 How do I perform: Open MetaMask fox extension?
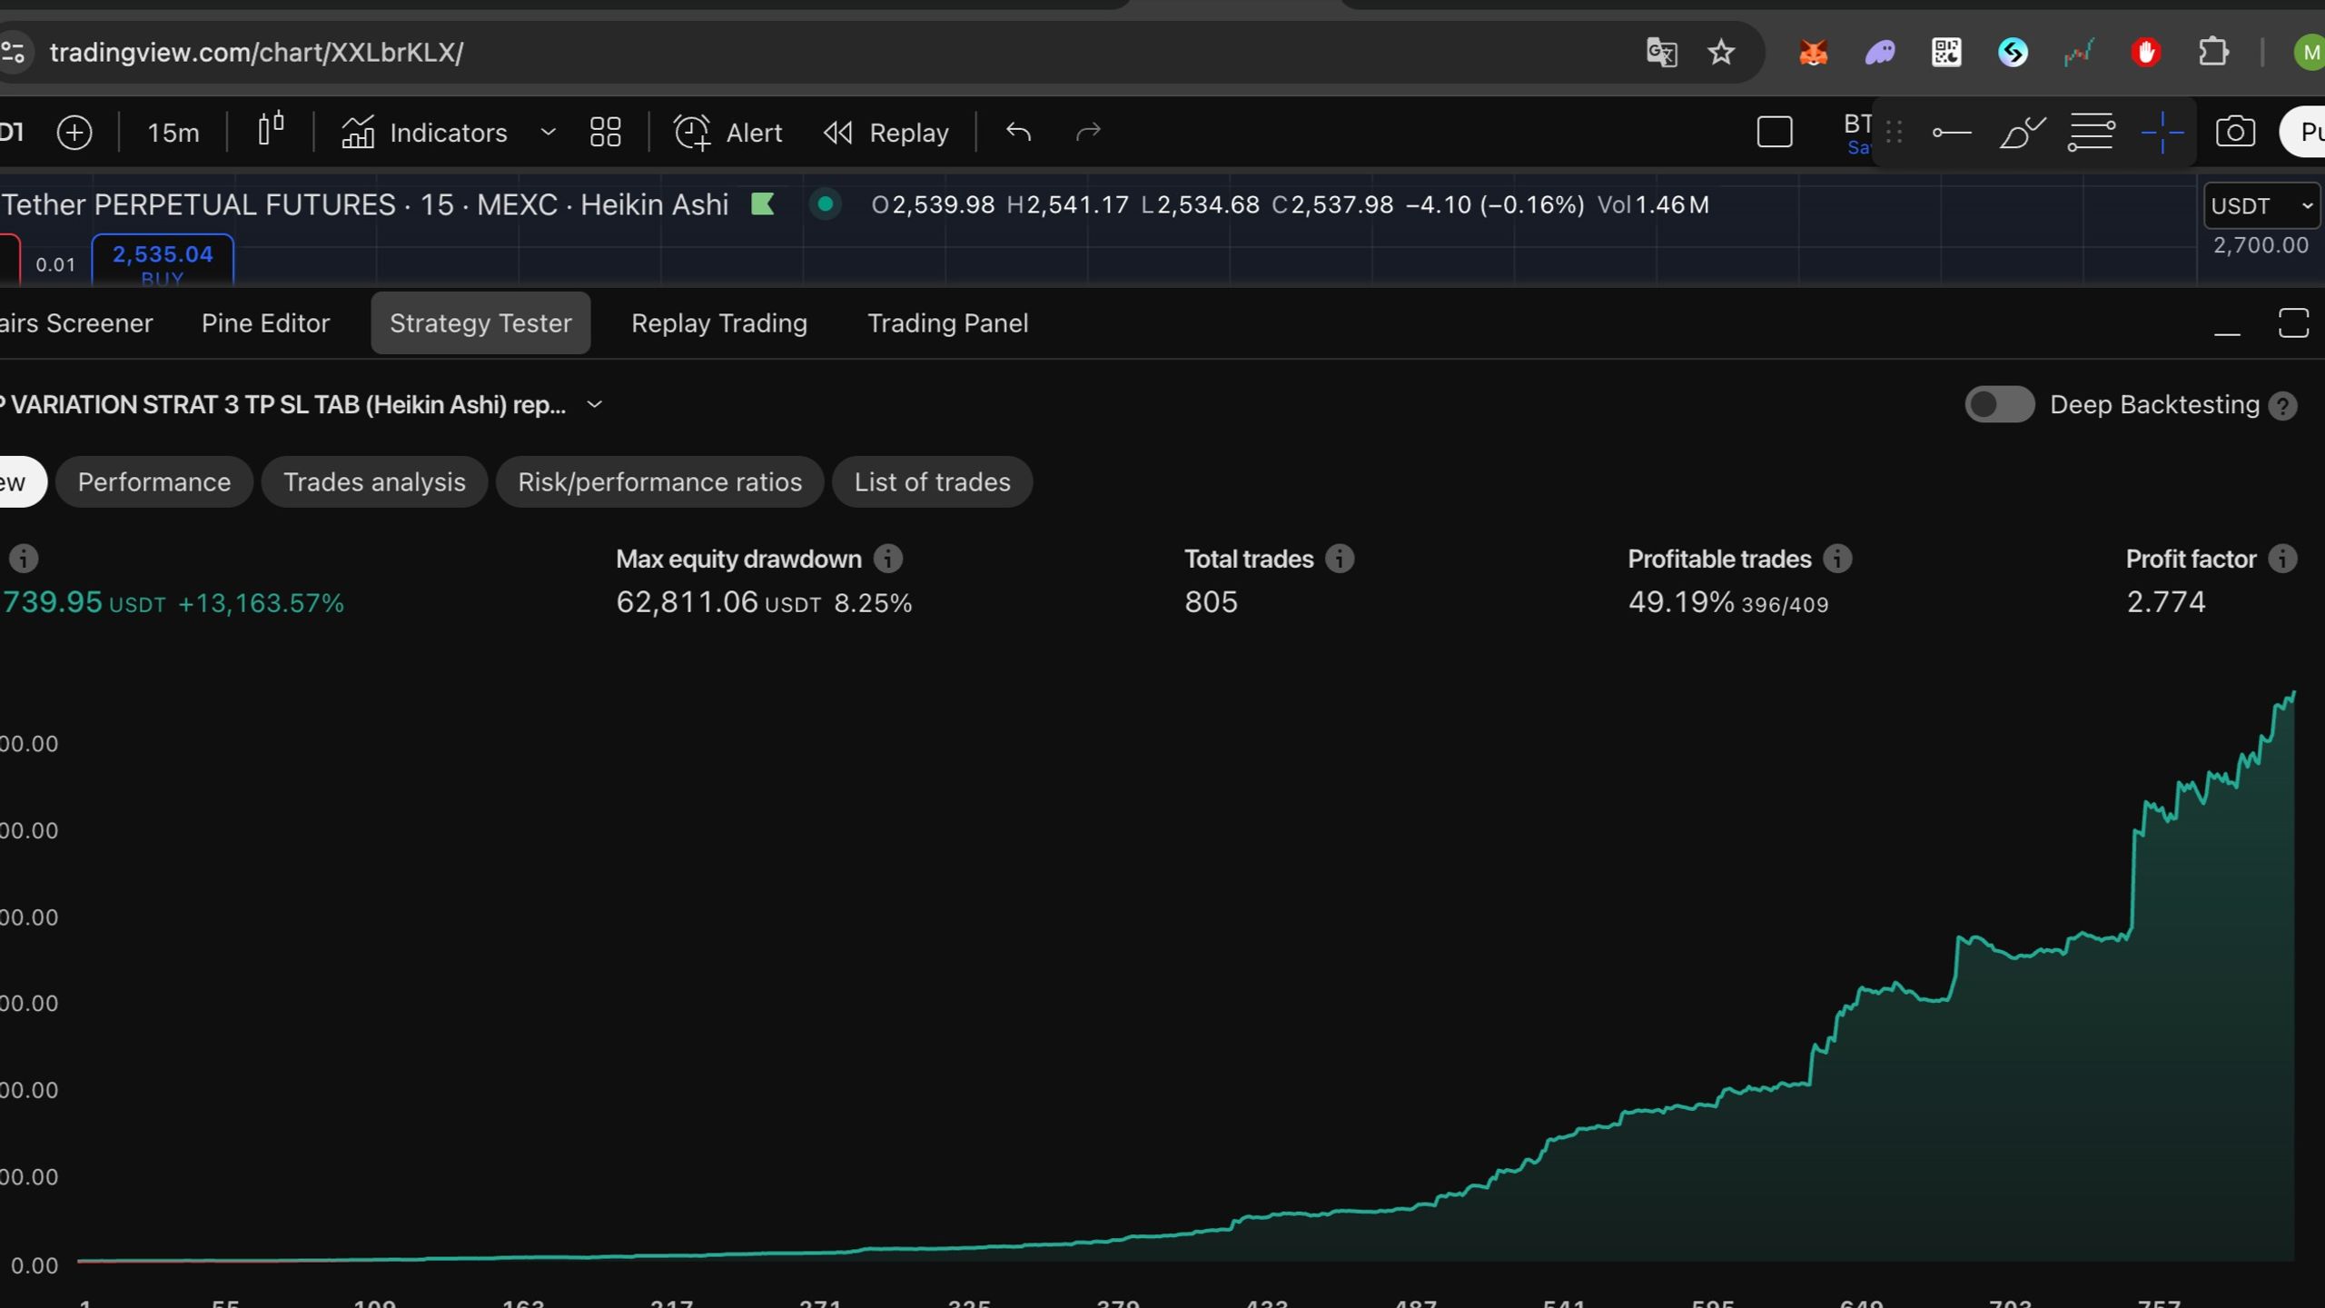pyautogui.click(x=1813, y=53)
